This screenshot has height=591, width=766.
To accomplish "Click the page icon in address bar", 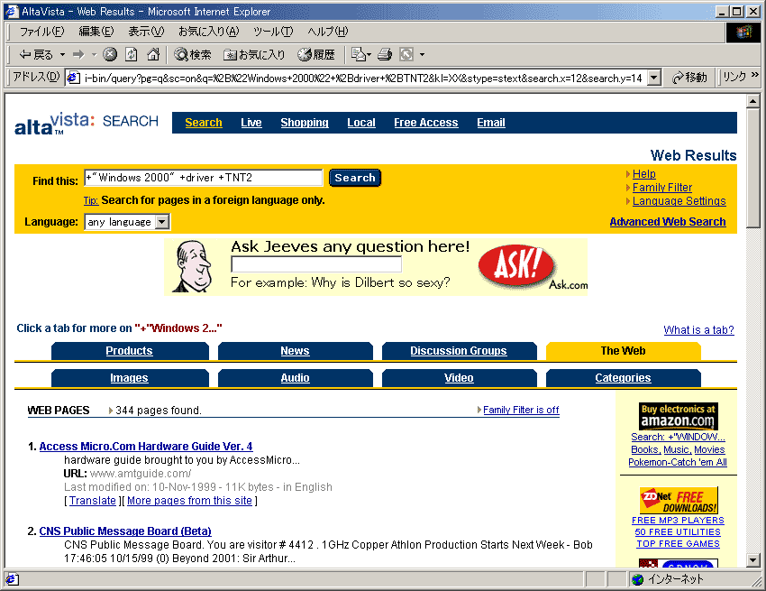I will [x=73, y=78].
